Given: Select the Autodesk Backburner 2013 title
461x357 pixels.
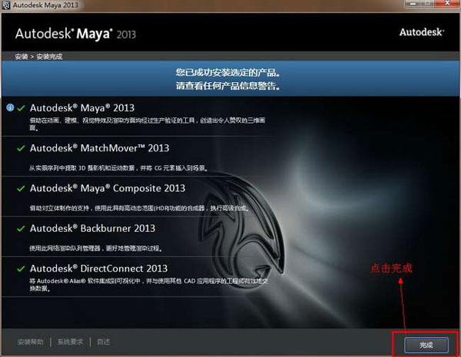Looking at the screenshot, I should 92,228.
